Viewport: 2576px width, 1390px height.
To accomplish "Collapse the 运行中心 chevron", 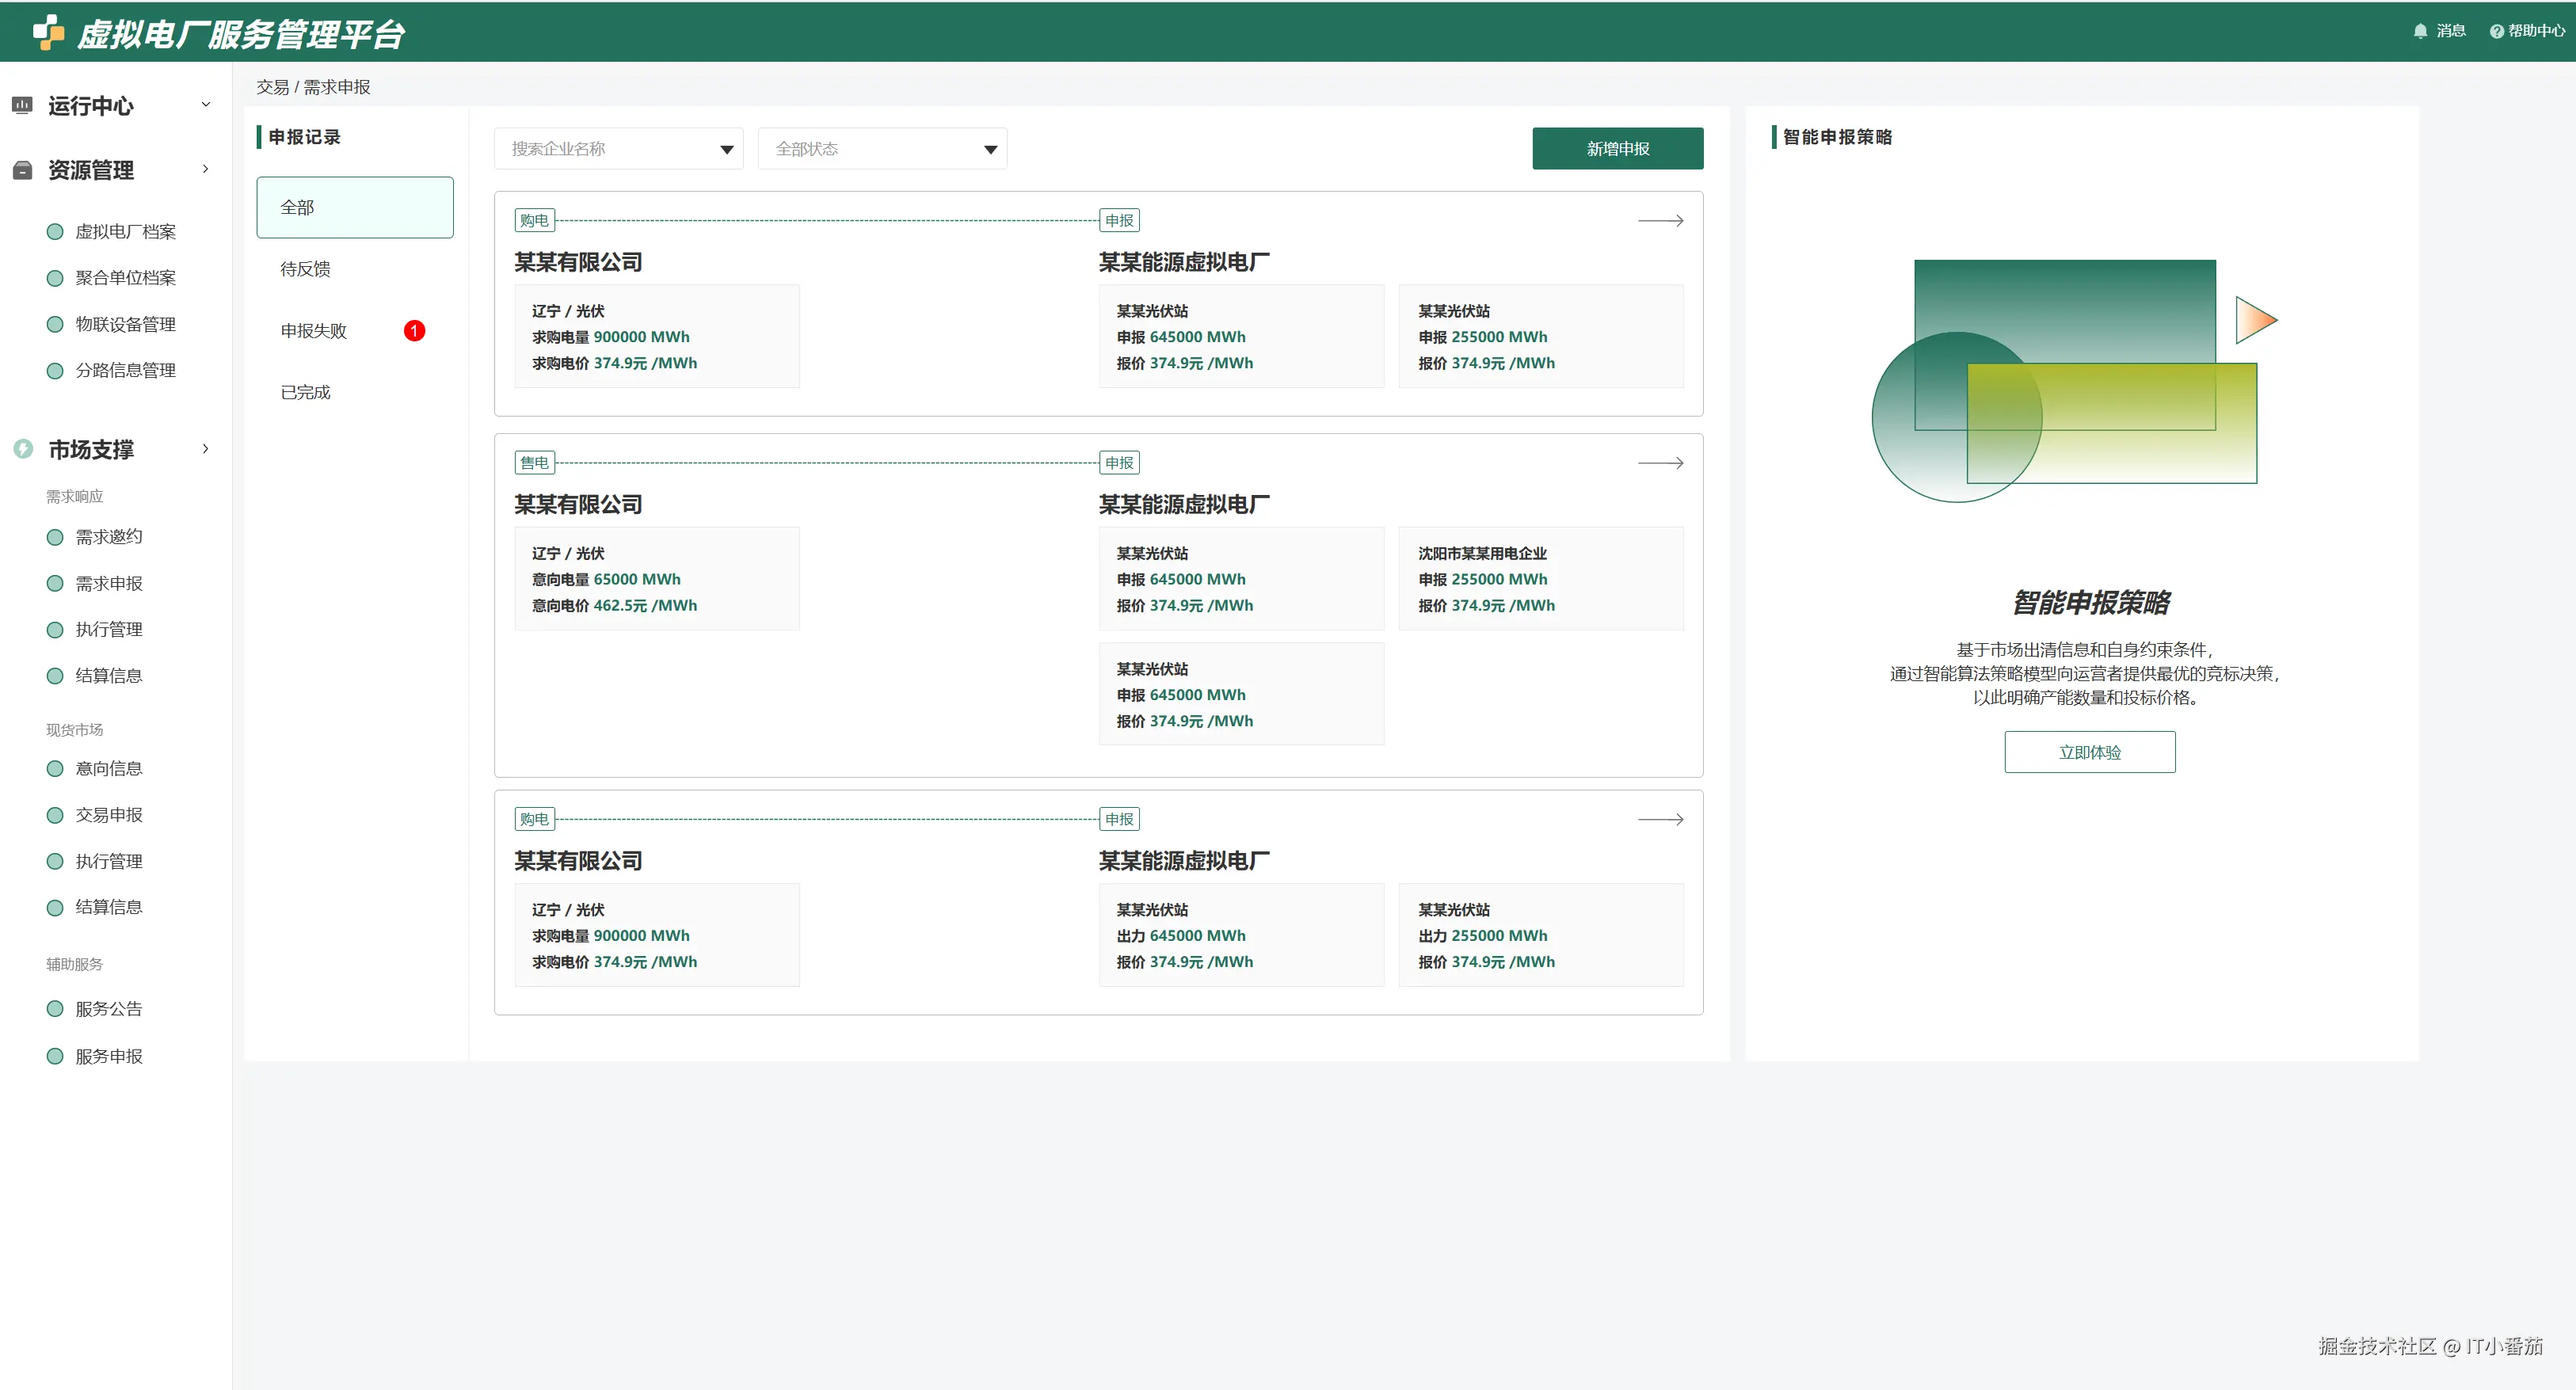I will pyautogui.click(x=206, y=104).
